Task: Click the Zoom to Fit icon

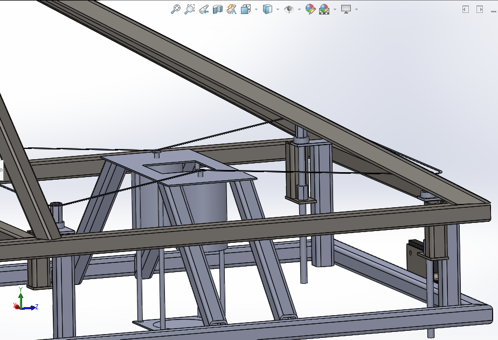Action: tap(175, 9)
